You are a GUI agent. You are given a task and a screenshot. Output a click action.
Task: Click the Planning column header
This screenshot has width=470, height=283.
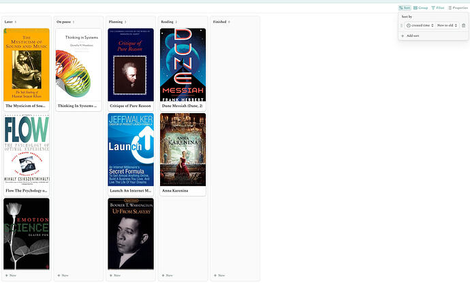[x=116, y=22]
